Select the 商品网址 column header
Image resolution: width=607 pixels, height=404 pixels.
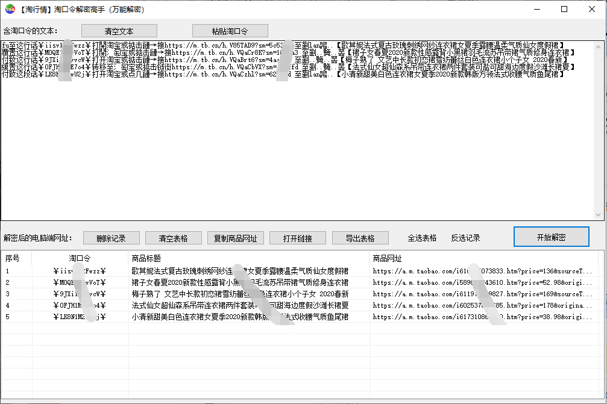point(484,258)
